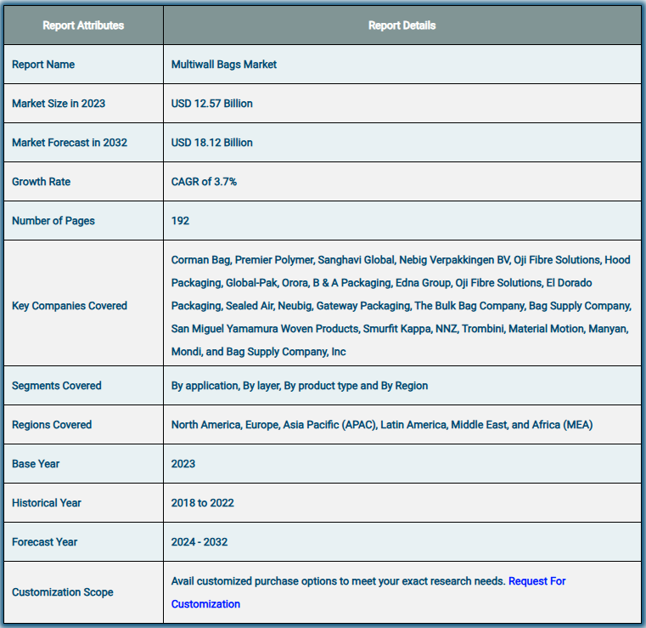Click the Report Name row label
Image resolution: width=646 pixels, height=628 pixels.
click(43, 65)
